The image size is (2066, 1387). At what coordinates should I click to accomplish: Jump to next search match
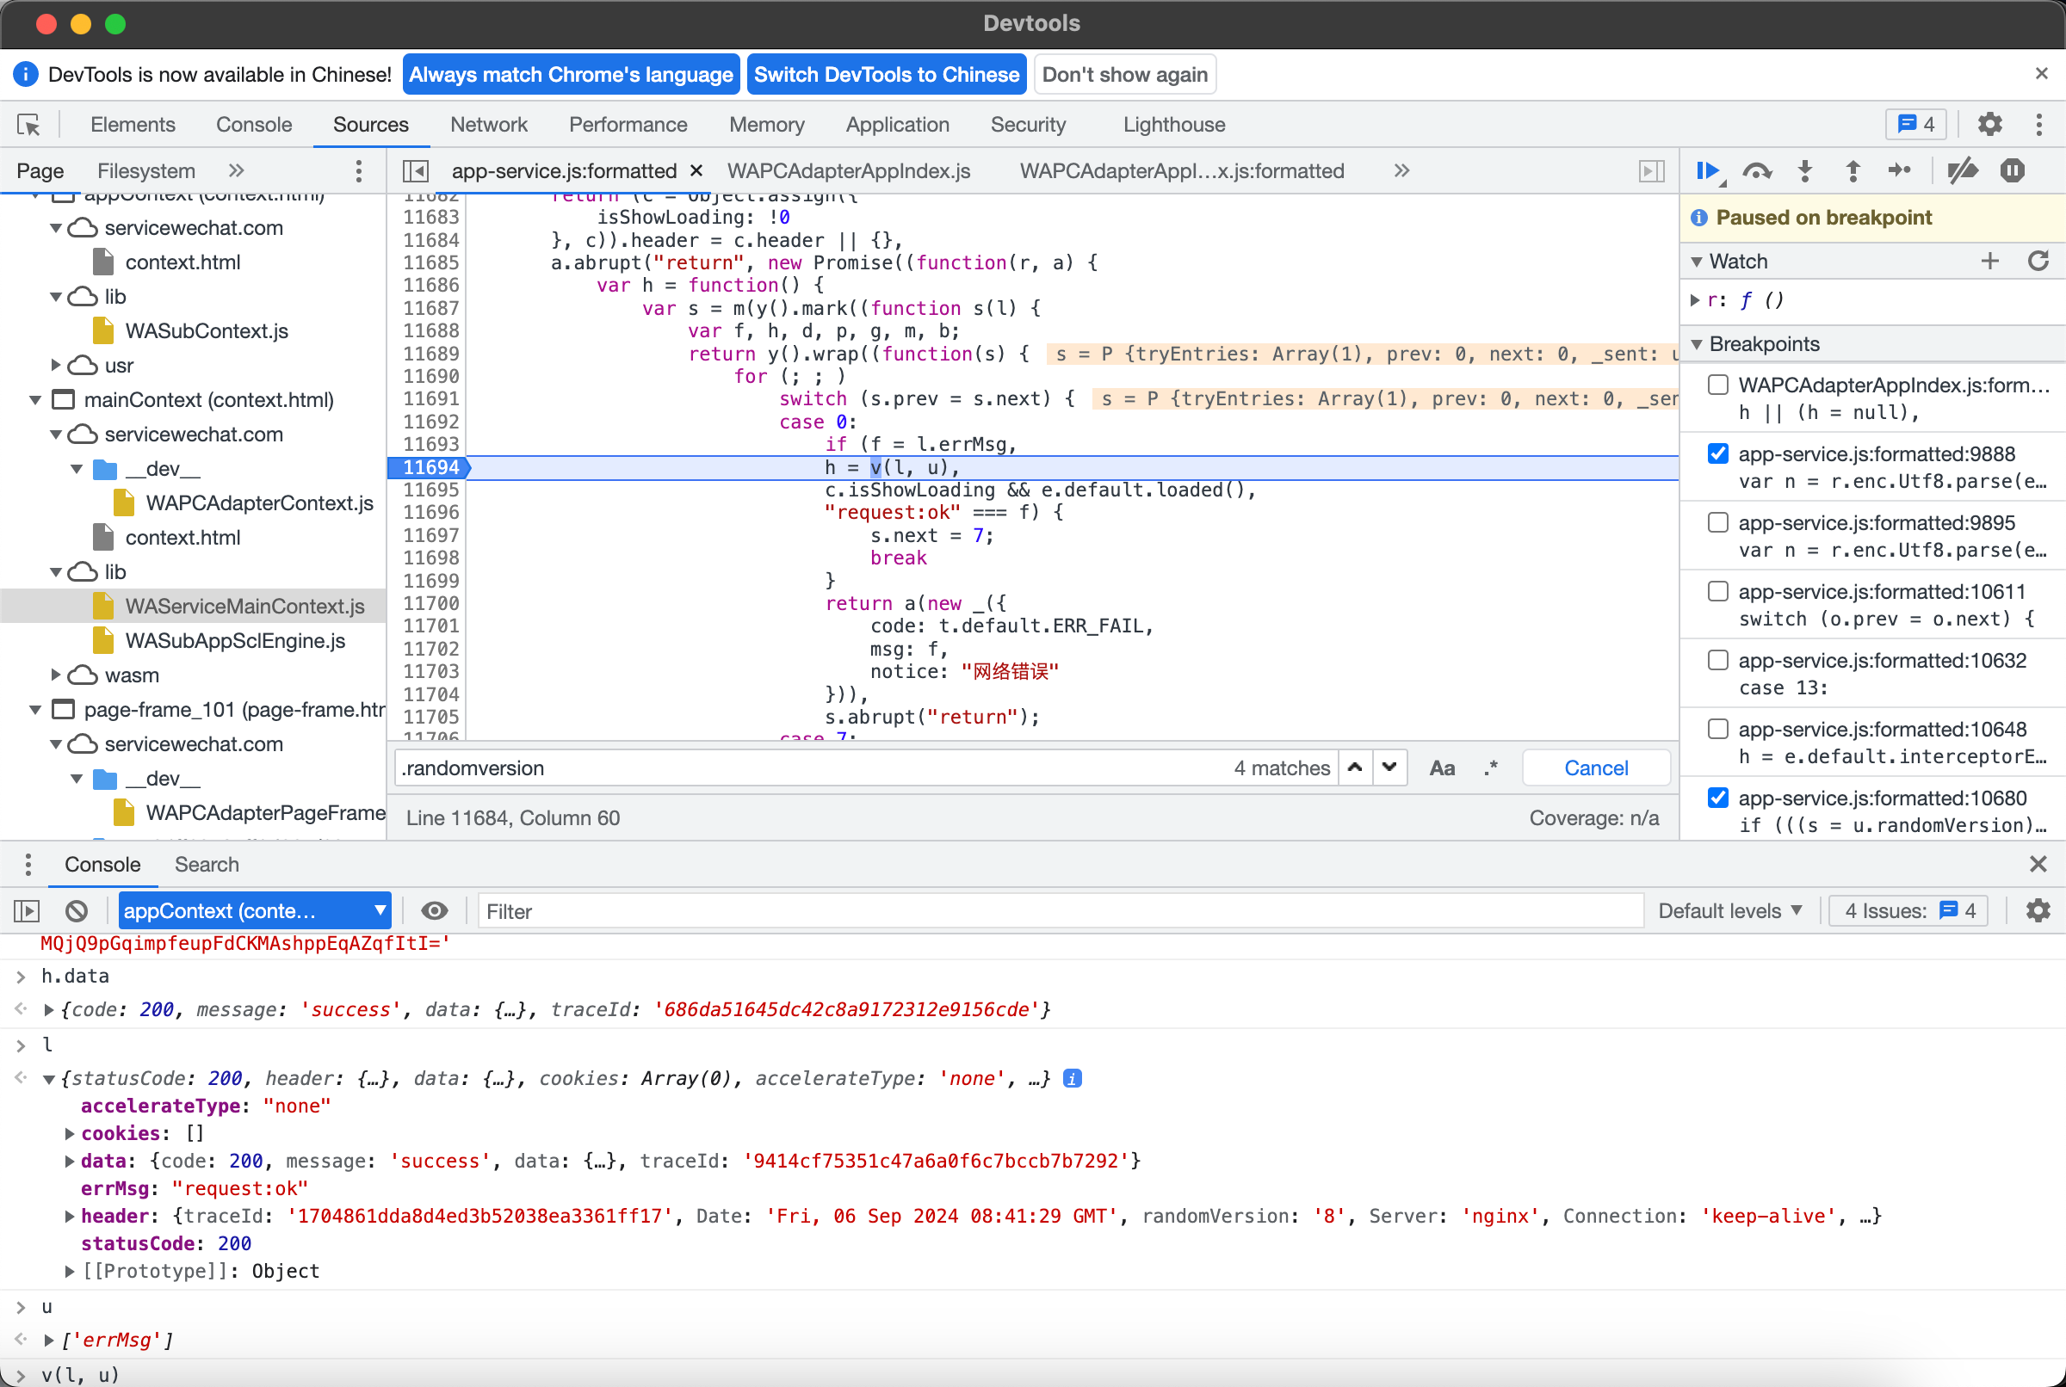coord(1389,767)
